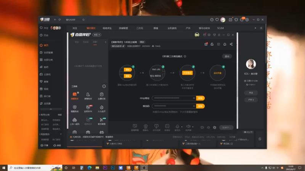
Task: Open the mode dropdown beside 直播伴侣 logo
Action: 97,35
